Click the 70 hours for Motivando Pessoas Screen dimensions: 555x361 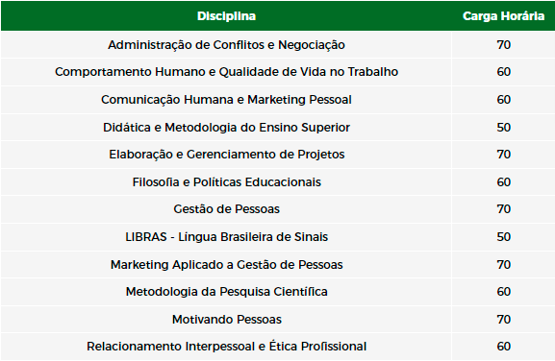click(x=503, y=320)
